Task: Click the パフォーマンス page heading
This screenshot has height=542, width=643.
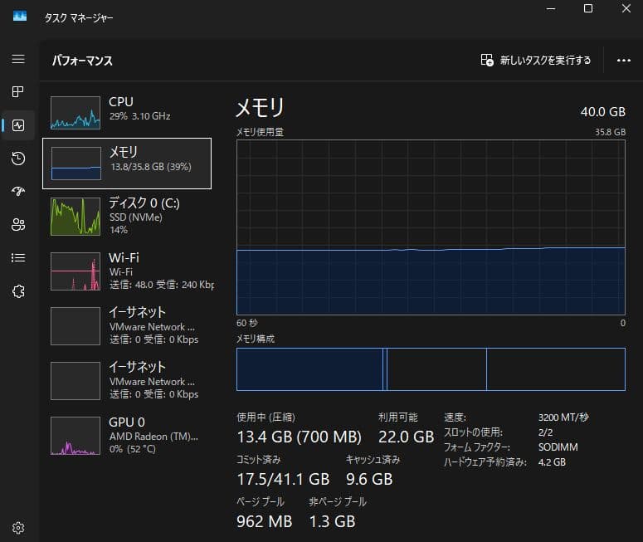Action: [82, 61]
